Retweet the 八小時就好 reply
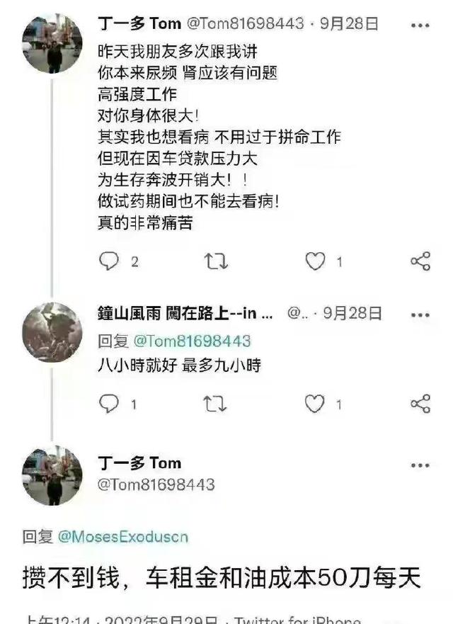 (x=216, y=404)
